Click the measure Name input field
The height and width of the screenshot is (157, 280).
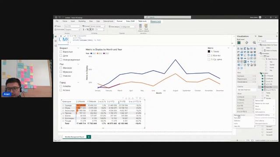(x=72, y=26)
